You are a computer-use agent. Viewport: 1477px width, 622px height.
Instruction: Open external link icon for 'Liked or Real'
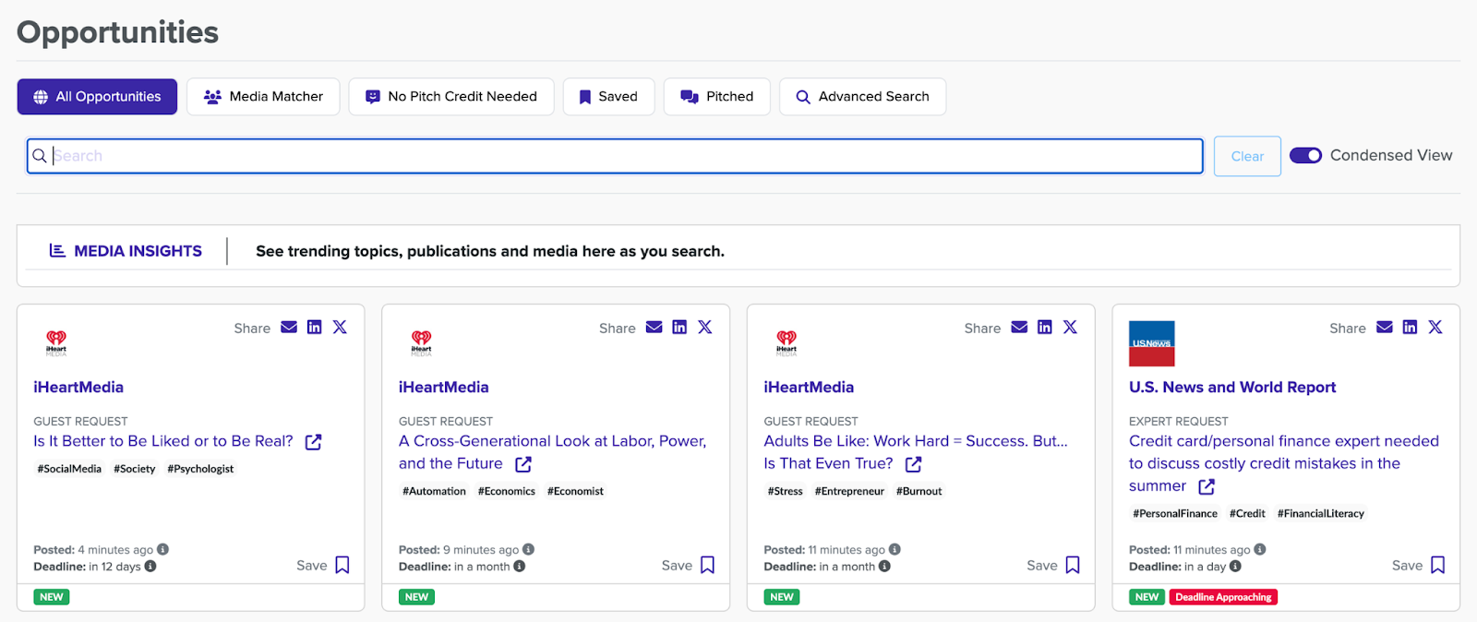pos(314,442)
